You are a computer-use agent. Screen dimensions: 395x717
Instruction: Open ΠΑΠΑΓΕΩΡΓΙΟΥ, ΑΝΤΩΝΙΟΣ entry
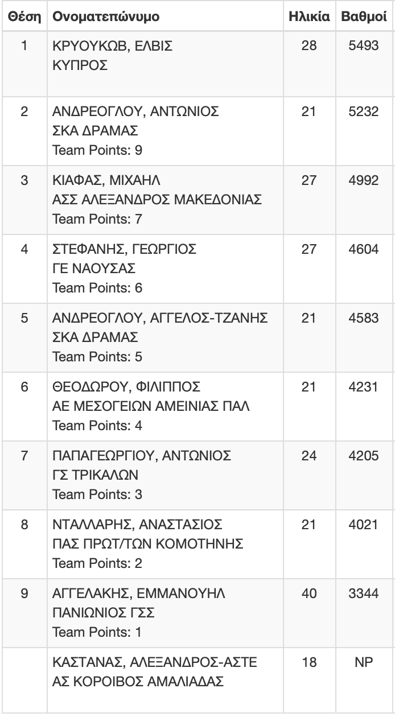tap(142, 456)
